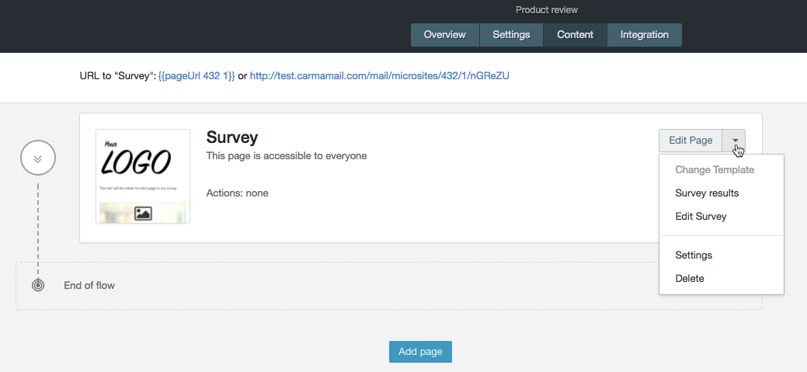The image size is (807, 372).
Task: Click the End of flow target icon
Action: [x=37, y=285]
